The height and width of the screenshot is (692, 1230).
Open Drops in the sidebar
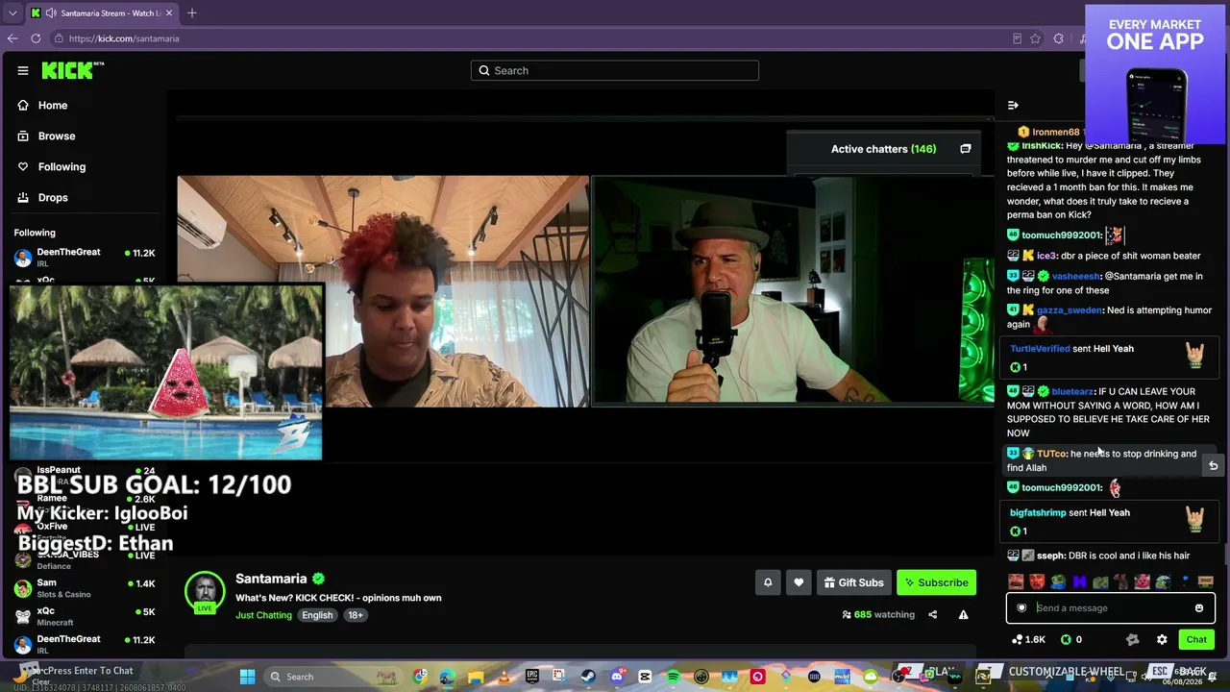[x=53, y=197]
